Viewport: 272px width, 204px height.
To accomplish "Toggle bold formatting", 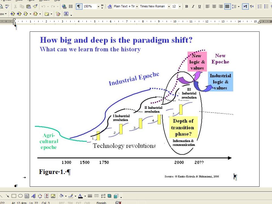I will tap(187, 7).
